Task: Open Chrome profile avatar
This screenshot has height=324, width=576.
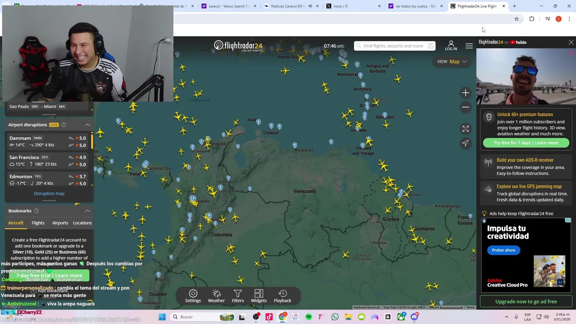Action: coord(558,19)
